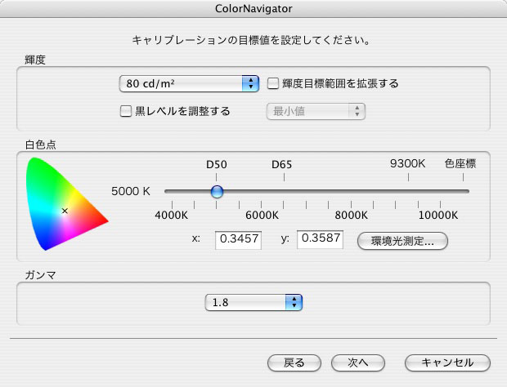Select the 色座標 slider position
Image resolution: width=507 pixels, height=387 pixels.
coord(460,163)
